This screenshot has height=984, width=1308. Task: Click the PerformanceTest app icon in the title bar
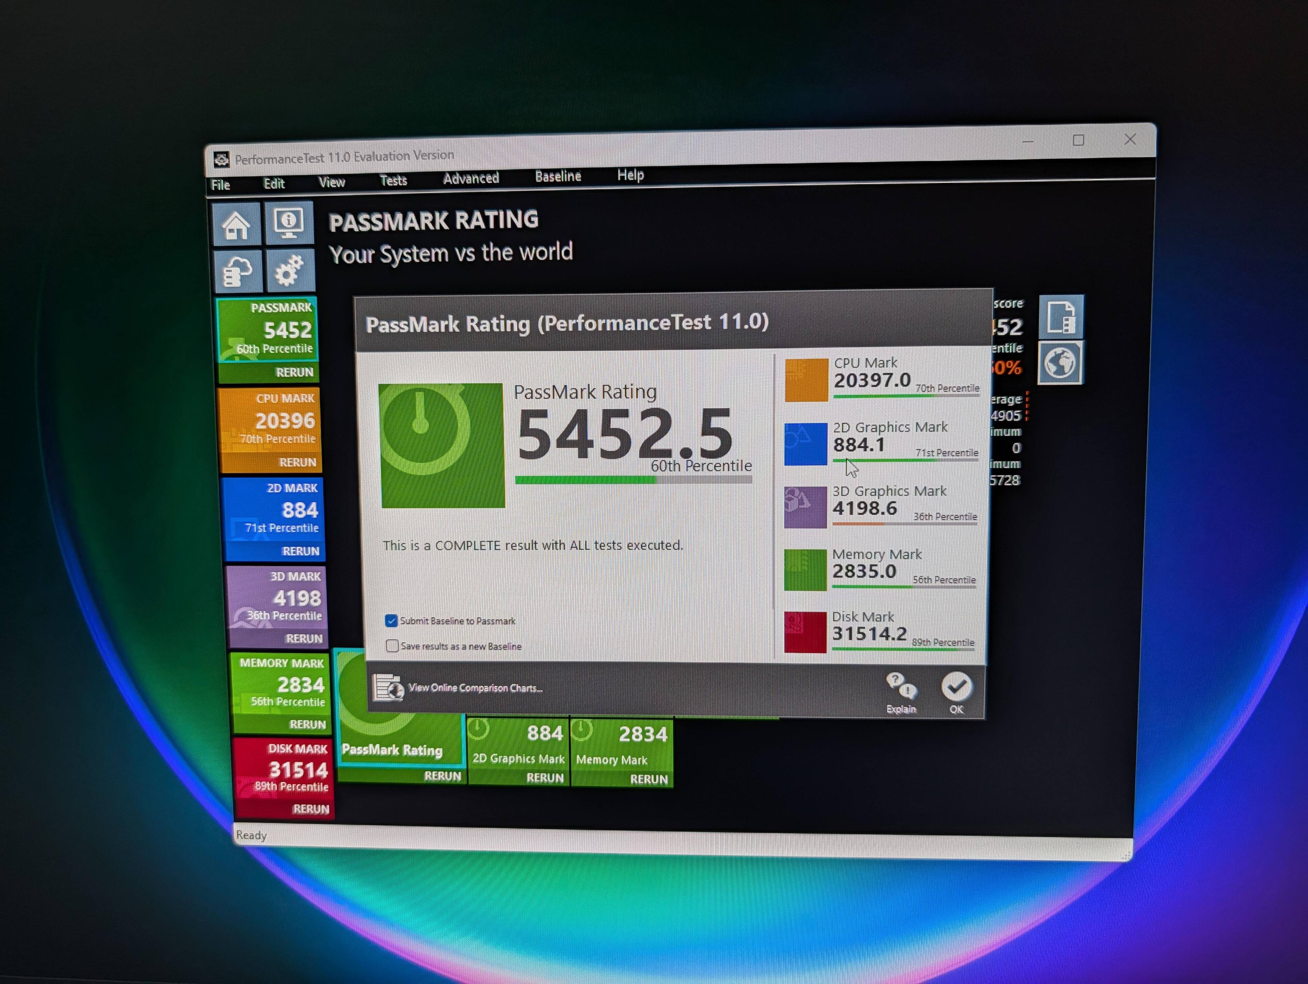[222, 160]
